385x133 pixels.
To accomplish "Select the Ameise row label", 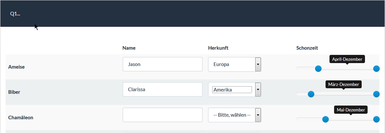I will tap(16, 67).
